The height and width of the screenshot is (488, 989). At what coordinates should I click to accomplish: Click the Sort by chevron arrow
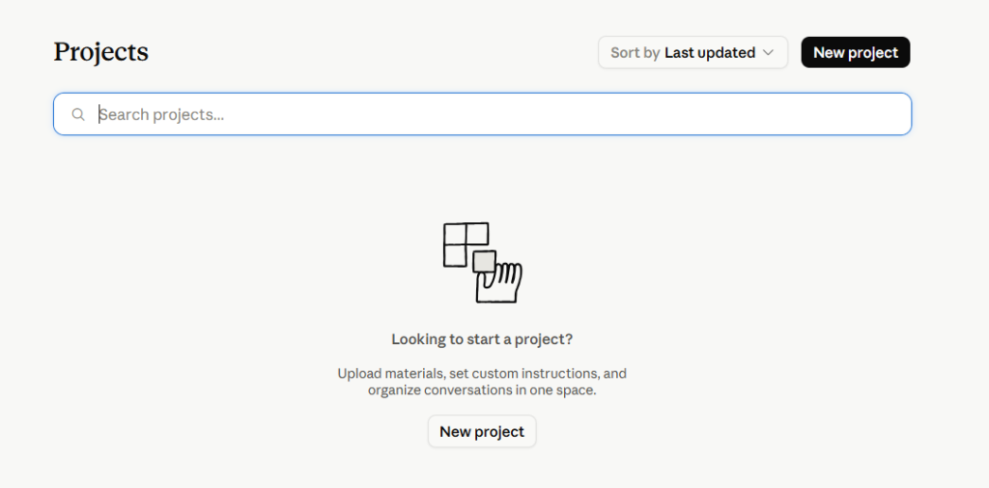[768, 52]
